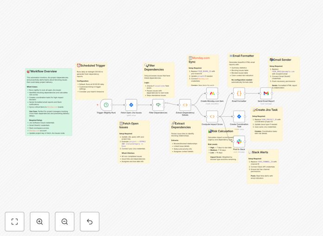Viewport: 323px width, 236px height.
Task: Click the Trigger (Nightly Run) label
Action: pyautogui.click(x=106, y=113)
